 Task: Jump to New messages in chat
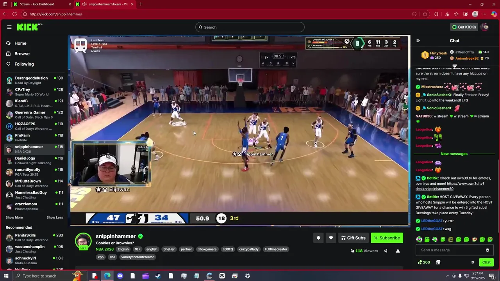point(454,154)
